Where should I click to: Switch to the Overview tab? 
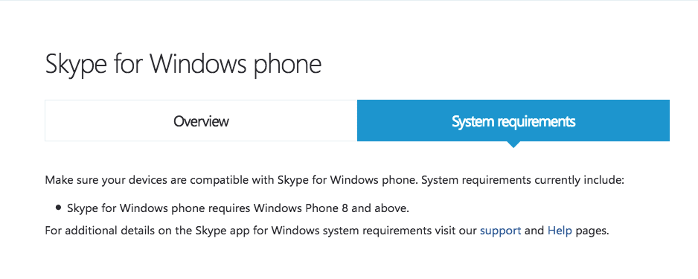[201, 121]
